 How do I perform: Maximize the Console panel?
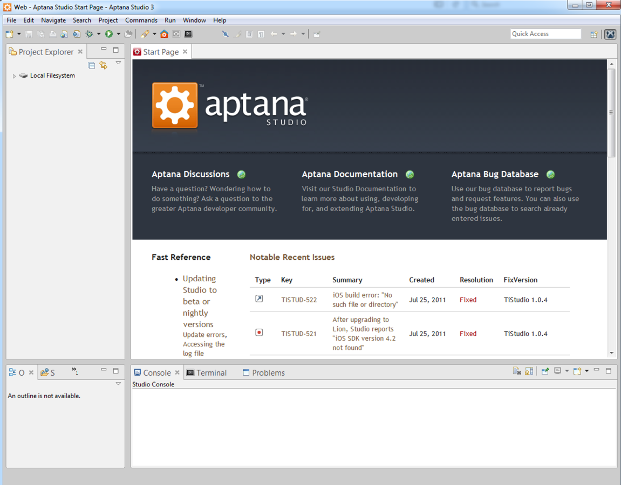pos(609,371)
